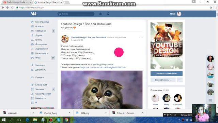Open Аудиозаписи in the left sidebar
The width and height of the screenshot is (218, 123).
pos(42,49)
